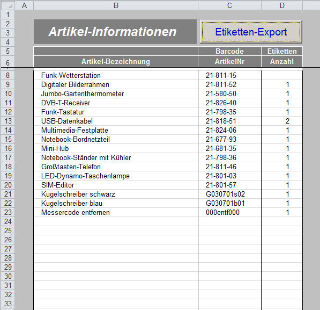320x310 pixels.
Task: Select cell Notebook-Ständer mit Kühler
Action: [x=116, y=157]
